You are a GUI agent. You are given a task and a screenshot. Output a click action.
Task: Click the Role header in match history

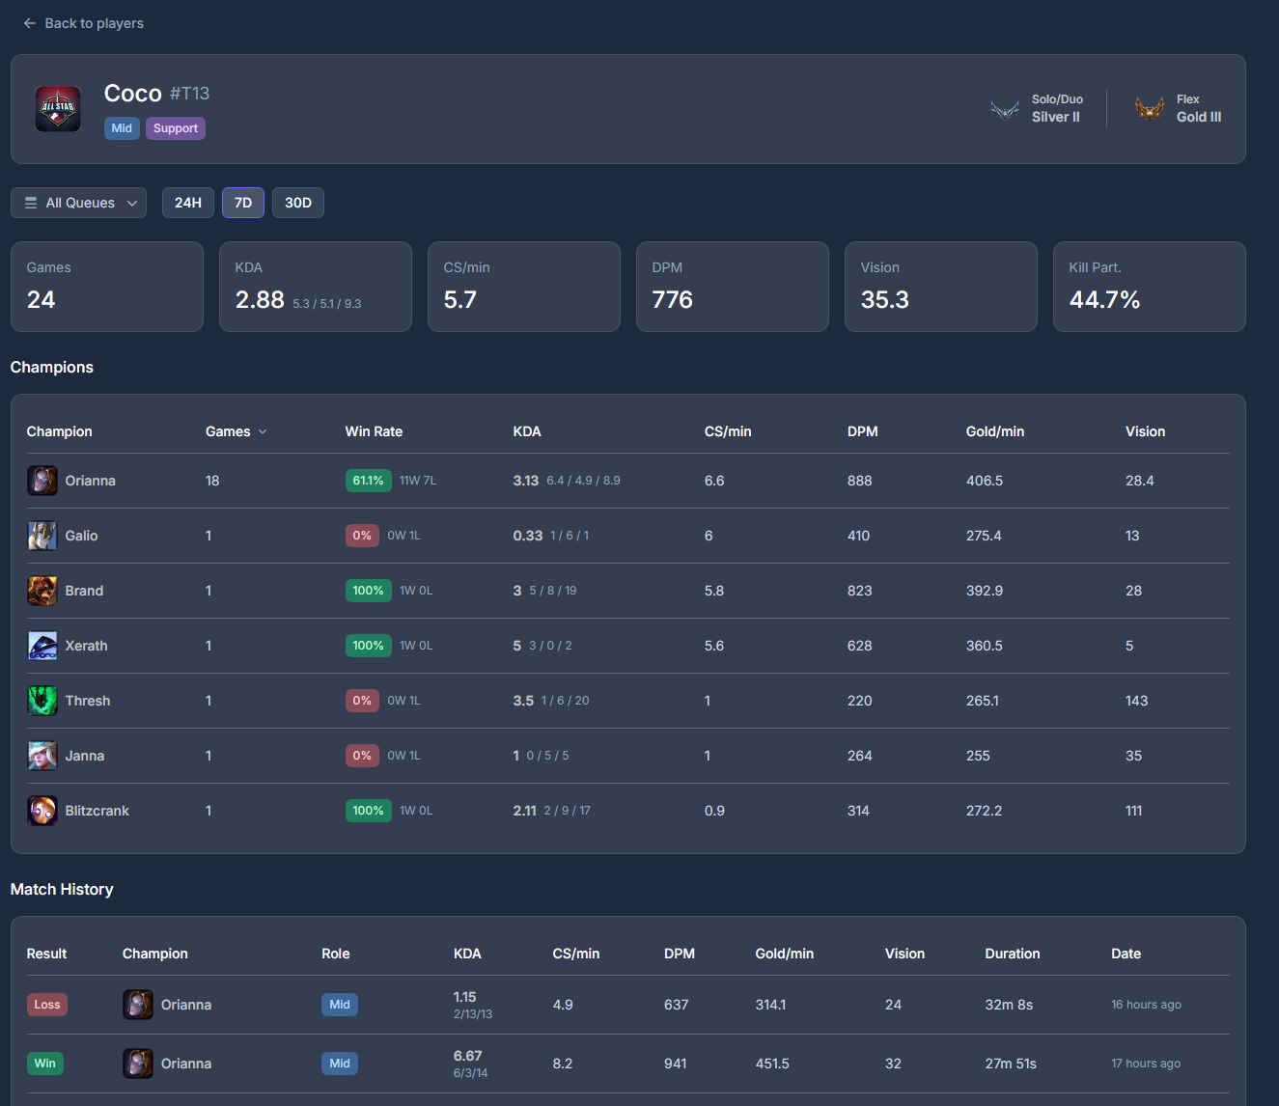pos(336,954)
